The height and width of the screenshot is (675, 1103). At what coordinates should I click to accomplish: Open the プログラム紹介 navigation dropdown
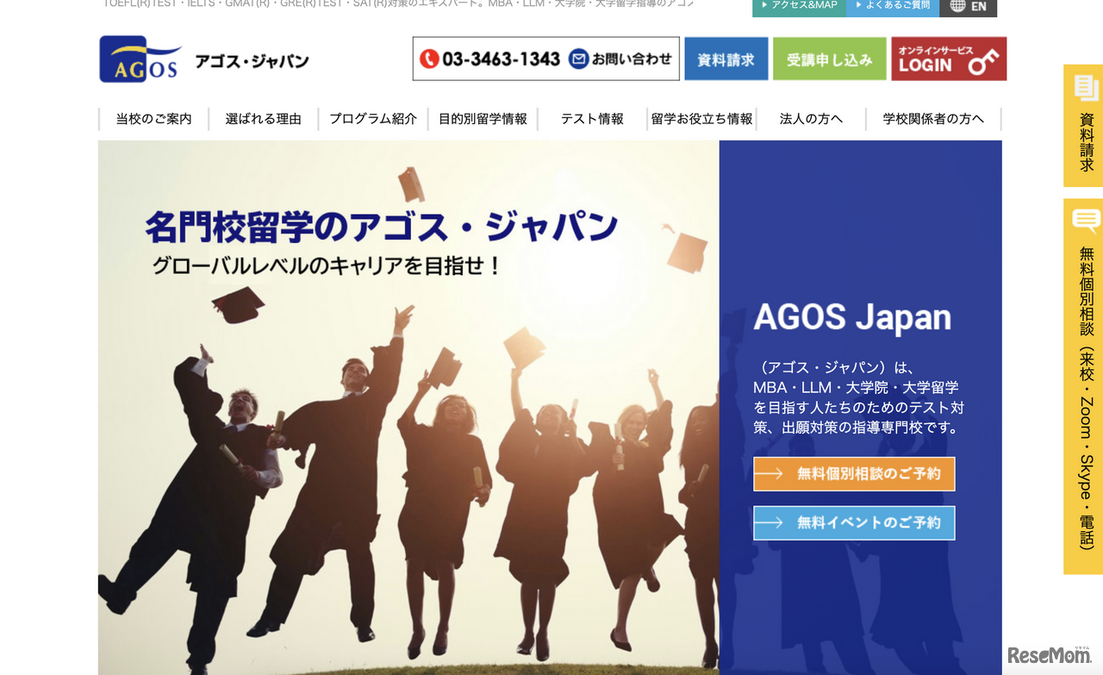pos(373,119)
